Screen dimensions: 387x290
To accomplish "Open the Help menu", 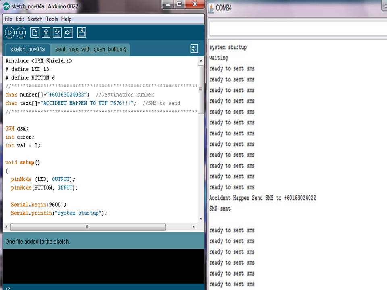I will pos(67,19).
